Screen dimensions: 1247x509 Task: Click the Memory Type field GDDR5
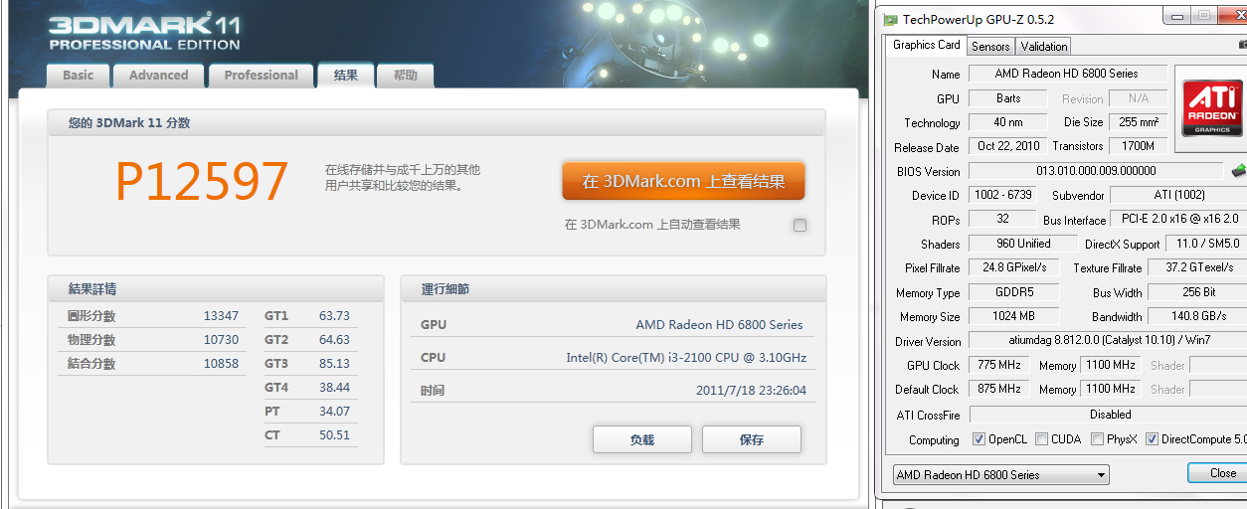pos(1013,292)
